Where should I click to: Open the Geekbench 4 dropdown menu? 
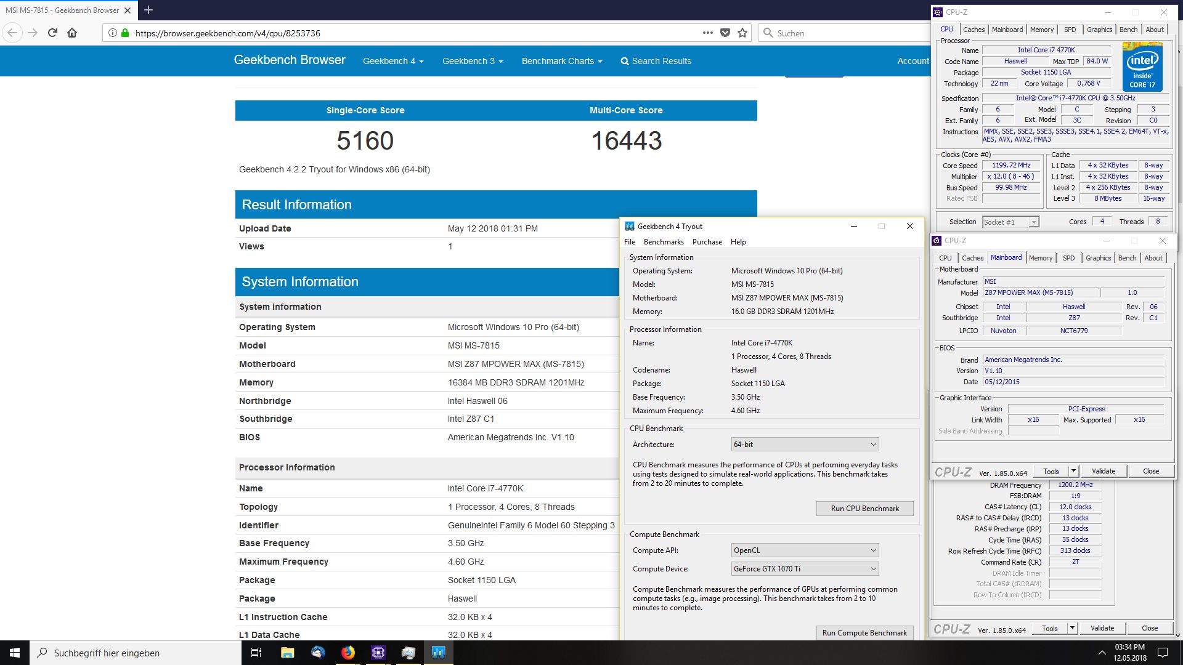pyautogui.click(x=393, y=61)
